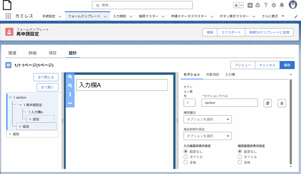301x174 pixels.
Task: Click the セクション番号 input field
Action: 189,103
